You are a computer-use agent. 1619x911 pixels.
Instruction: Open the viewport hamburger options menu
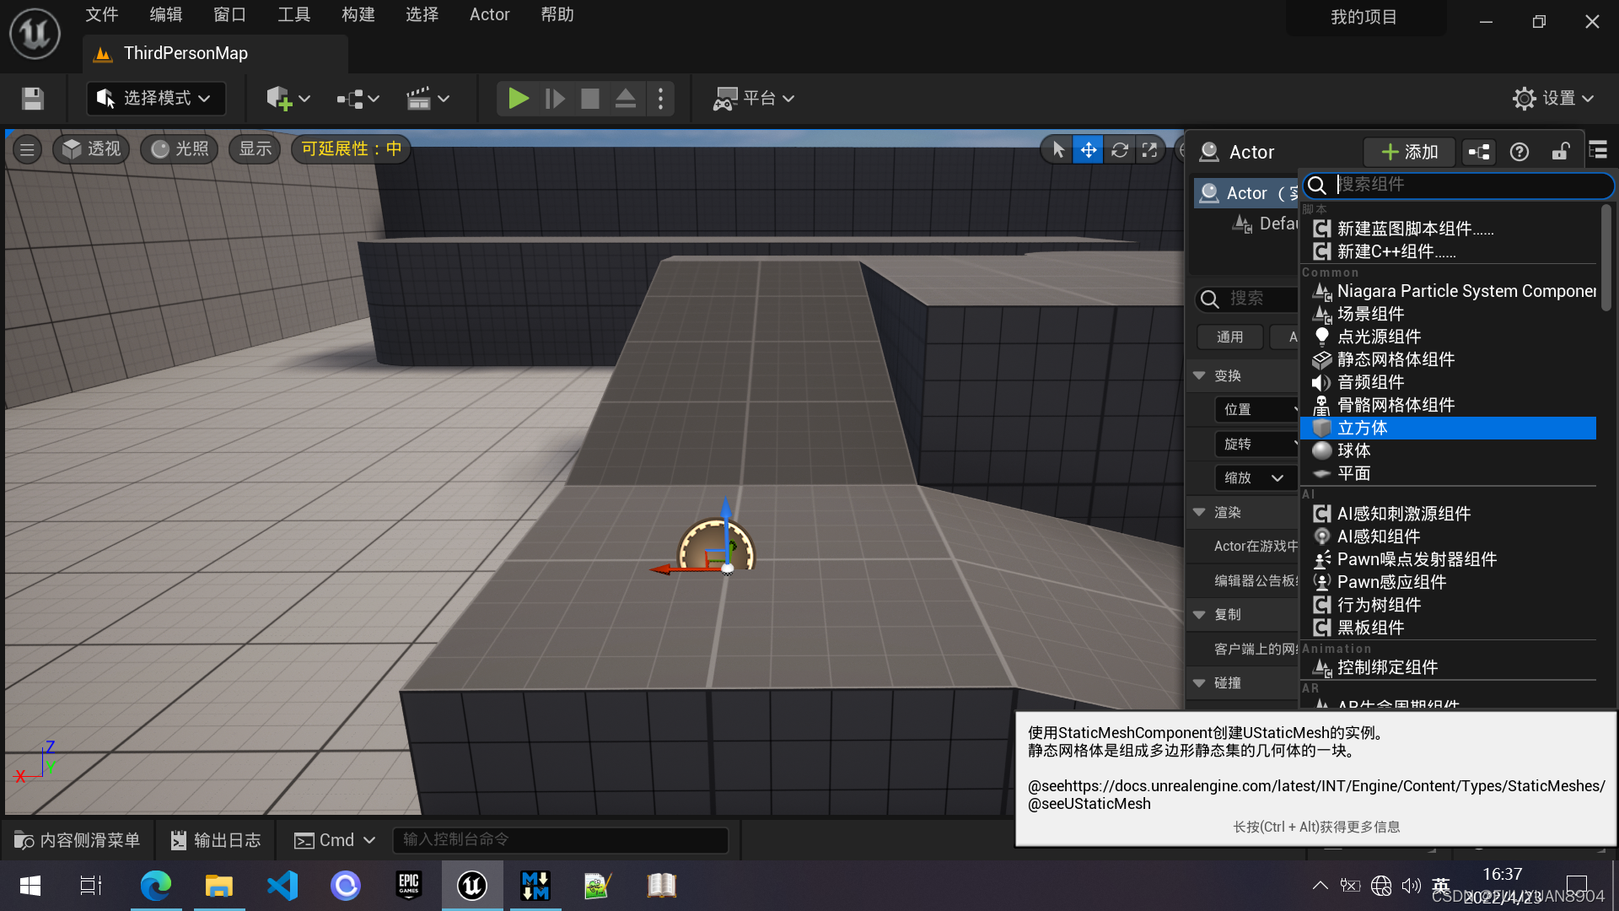[x=27, y=149]
